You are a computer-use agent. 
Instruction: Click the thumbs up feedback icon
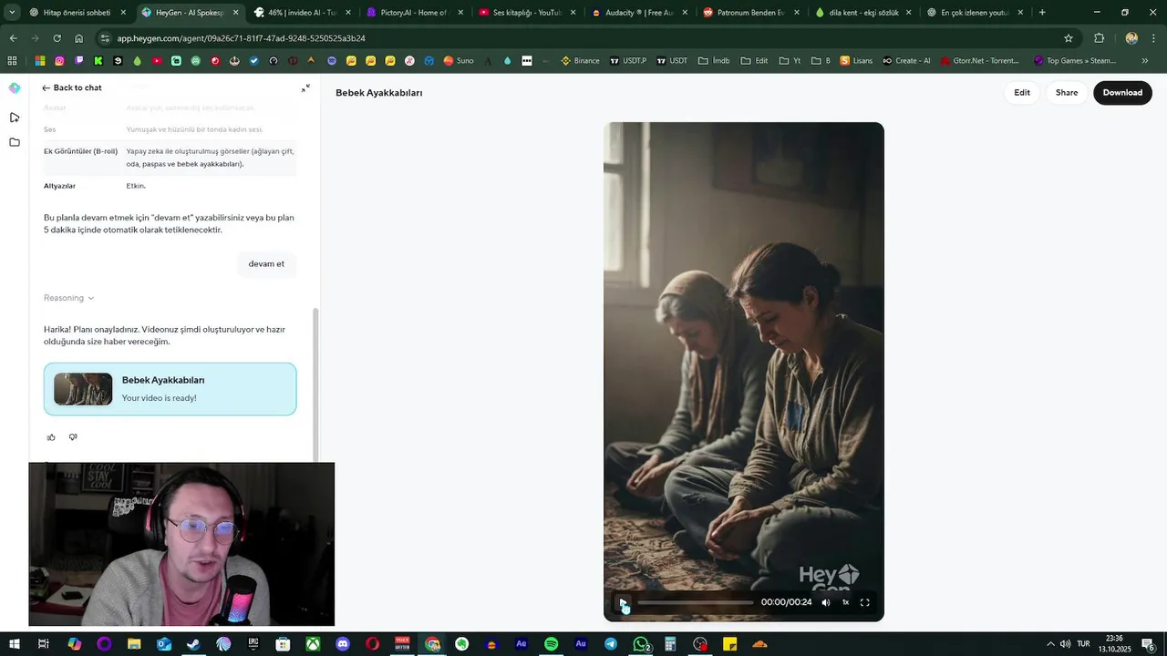pyautogui.click(x=51, y=437)
